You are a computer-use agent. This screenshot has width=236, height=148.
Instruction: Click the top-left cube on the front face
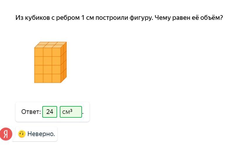pos(39,52)
